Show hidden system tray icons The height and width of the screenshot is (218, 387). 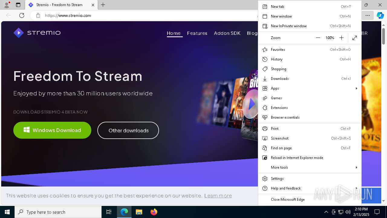click(326, 212)
